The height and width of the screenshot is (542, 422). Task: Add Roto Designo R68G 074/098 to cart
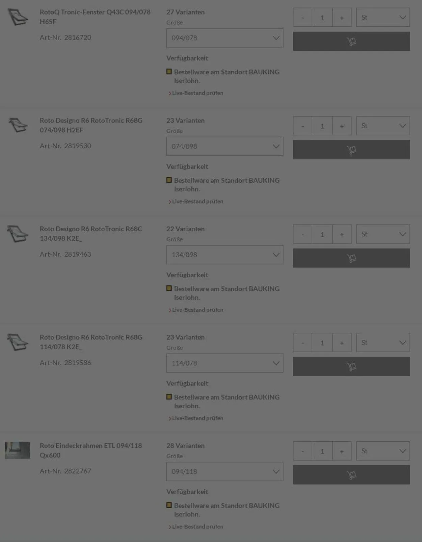pyautogui.click(x=351, y=150)
